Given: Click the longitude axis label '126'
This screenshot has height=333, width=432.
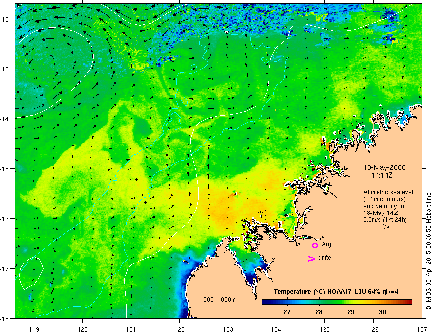Looking at the screenshot, I should (x=373, y=329).
